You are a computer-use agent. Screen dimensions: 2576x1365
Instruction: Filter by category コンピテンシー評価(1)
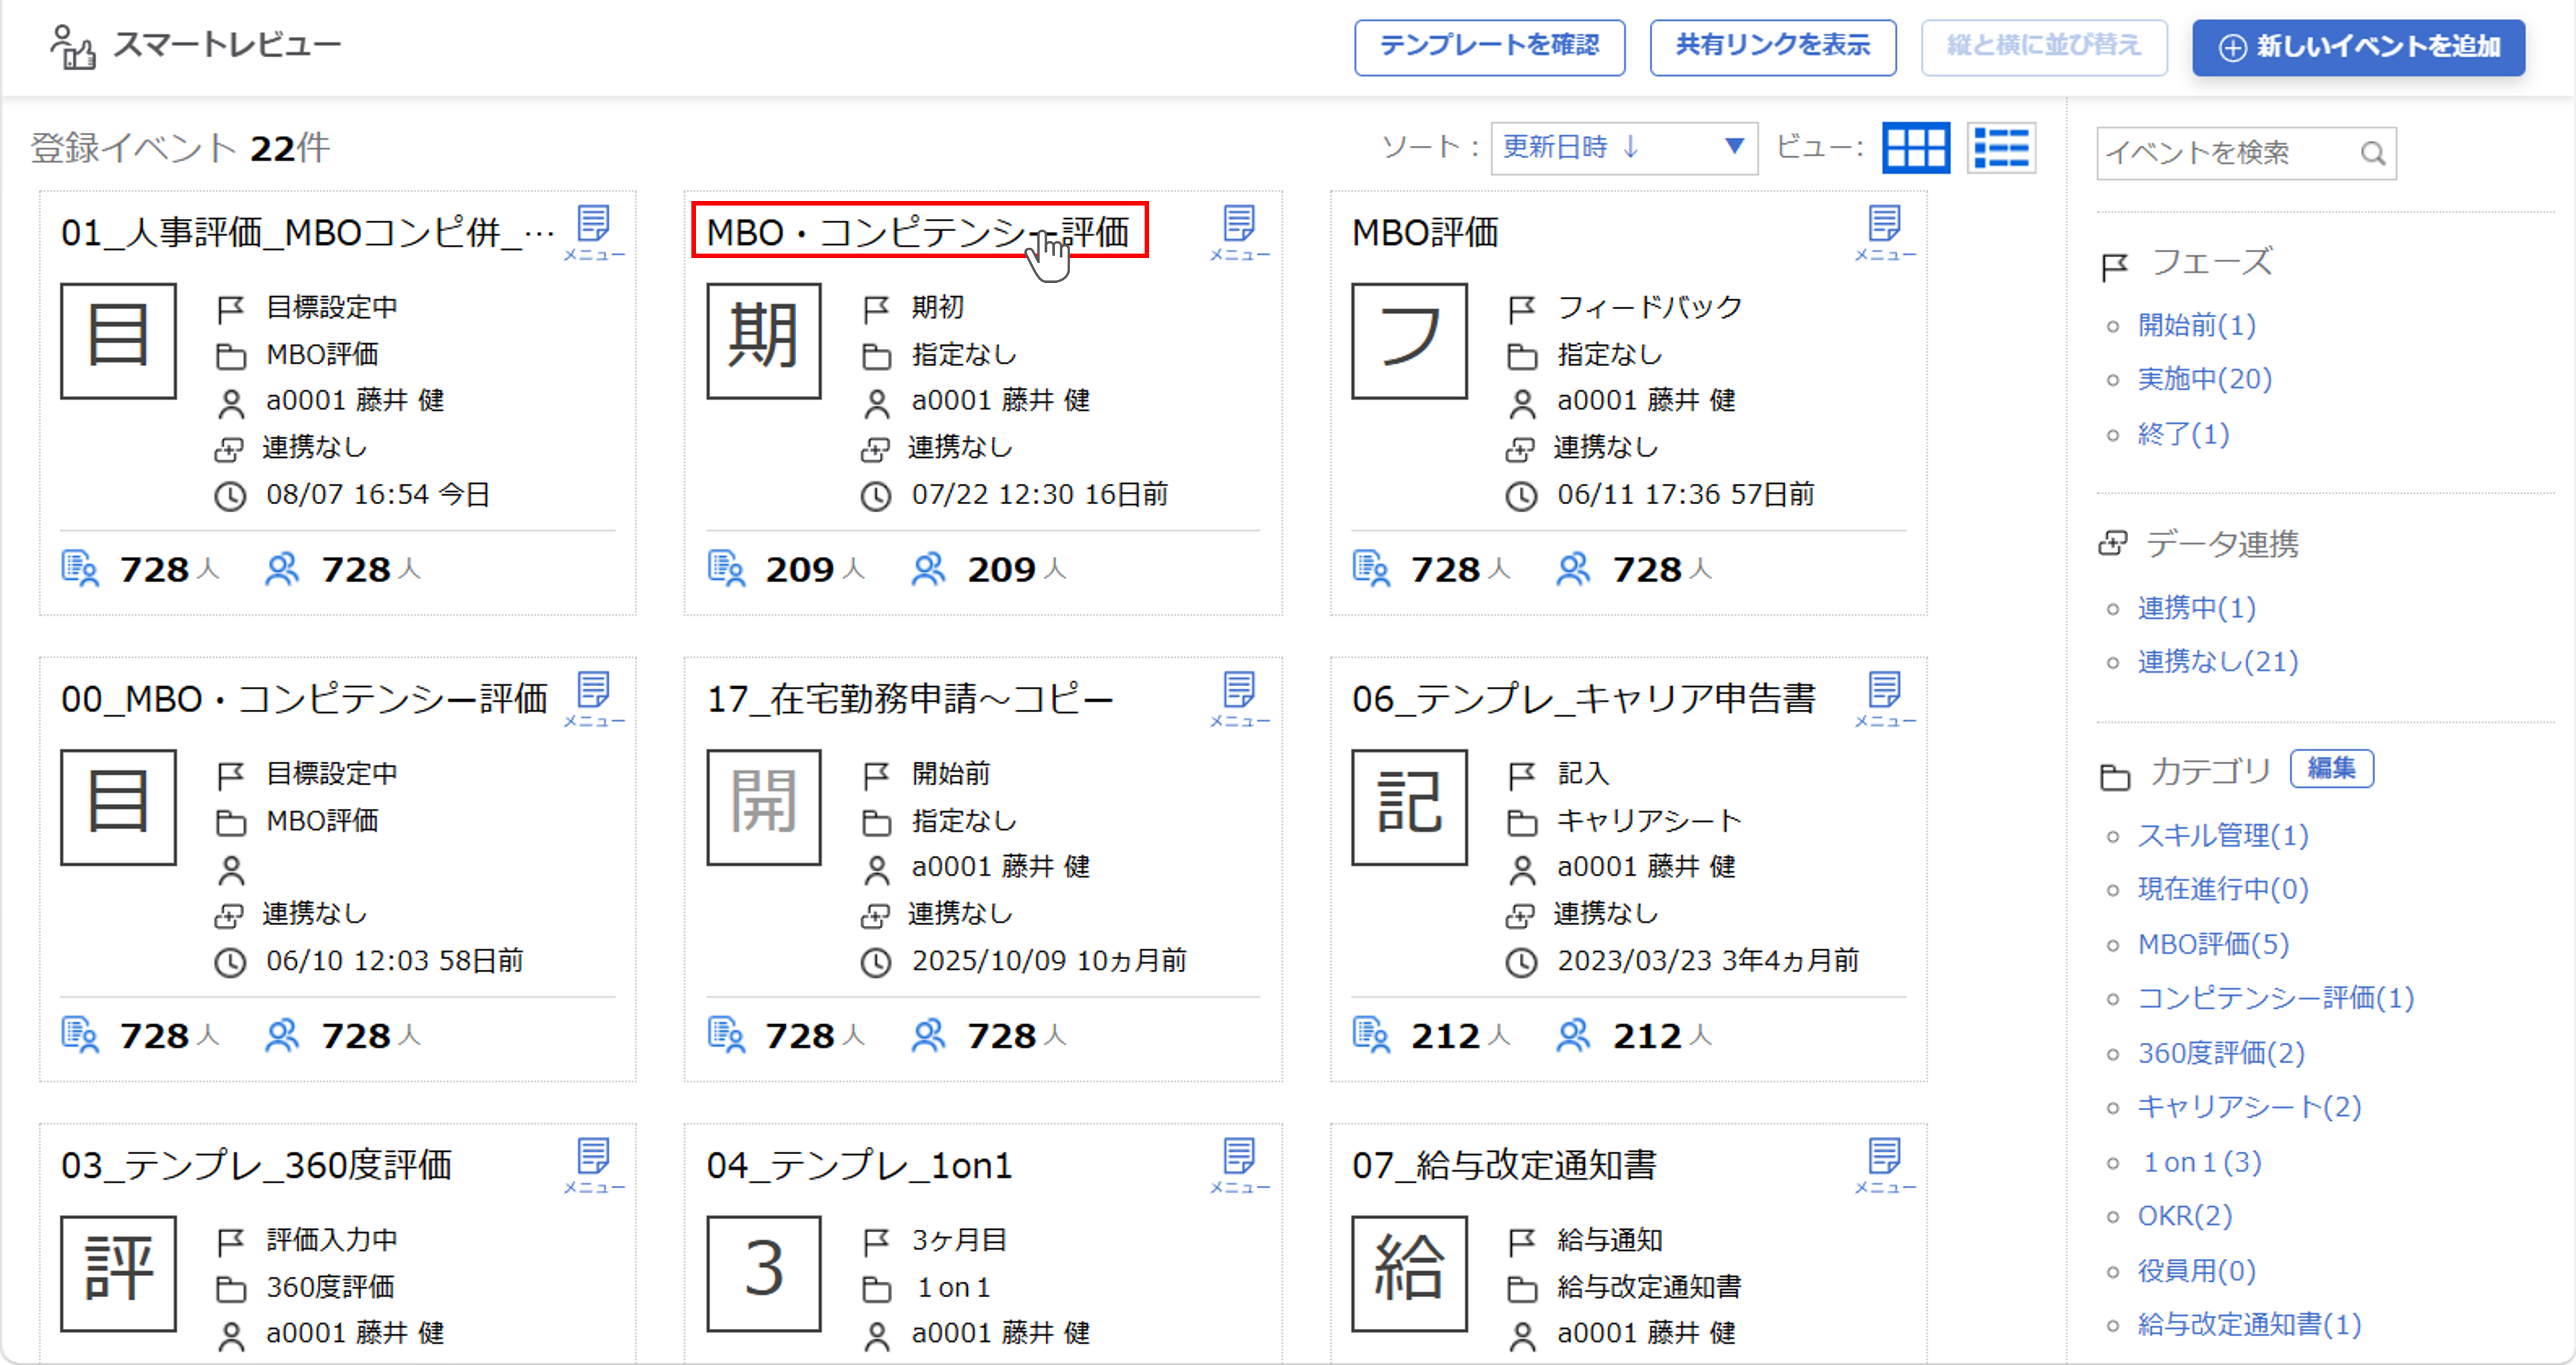pyautogui.click(x=2275, y=998)
